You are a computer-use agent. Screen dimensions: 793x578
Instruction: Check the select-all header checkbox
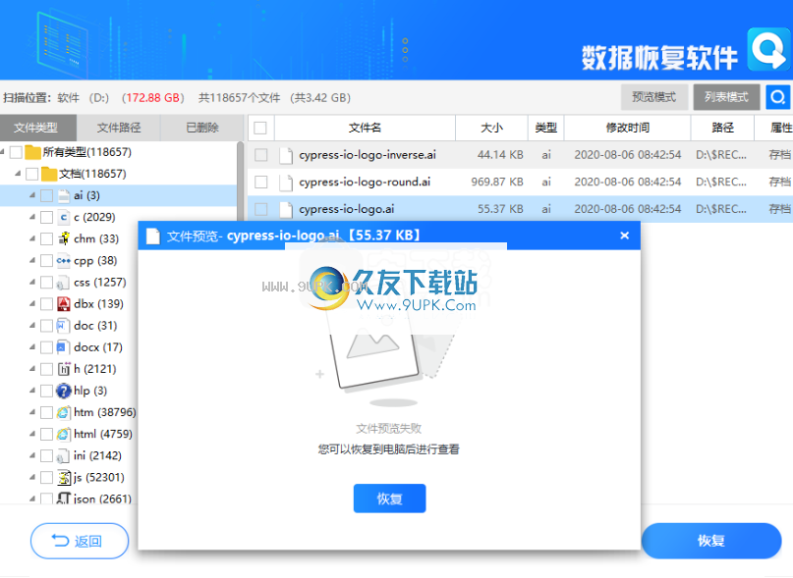coord(260,128)
